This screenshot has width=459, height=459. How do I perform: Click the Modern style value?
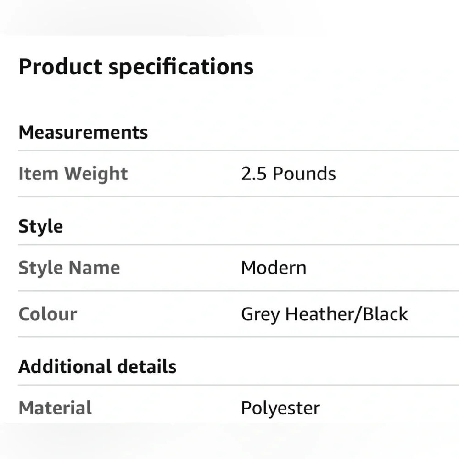[274, 268]
